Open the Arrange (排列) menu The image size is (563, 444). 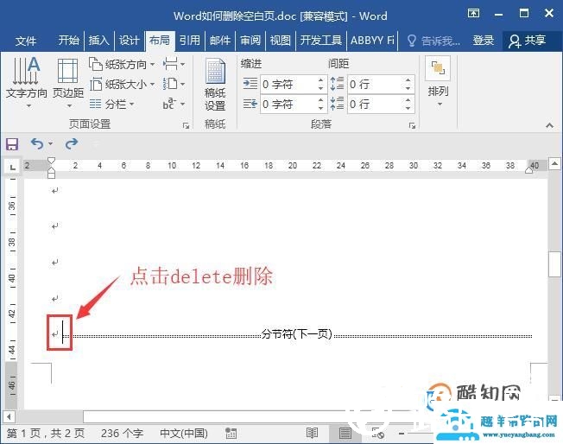pos(438,82)
